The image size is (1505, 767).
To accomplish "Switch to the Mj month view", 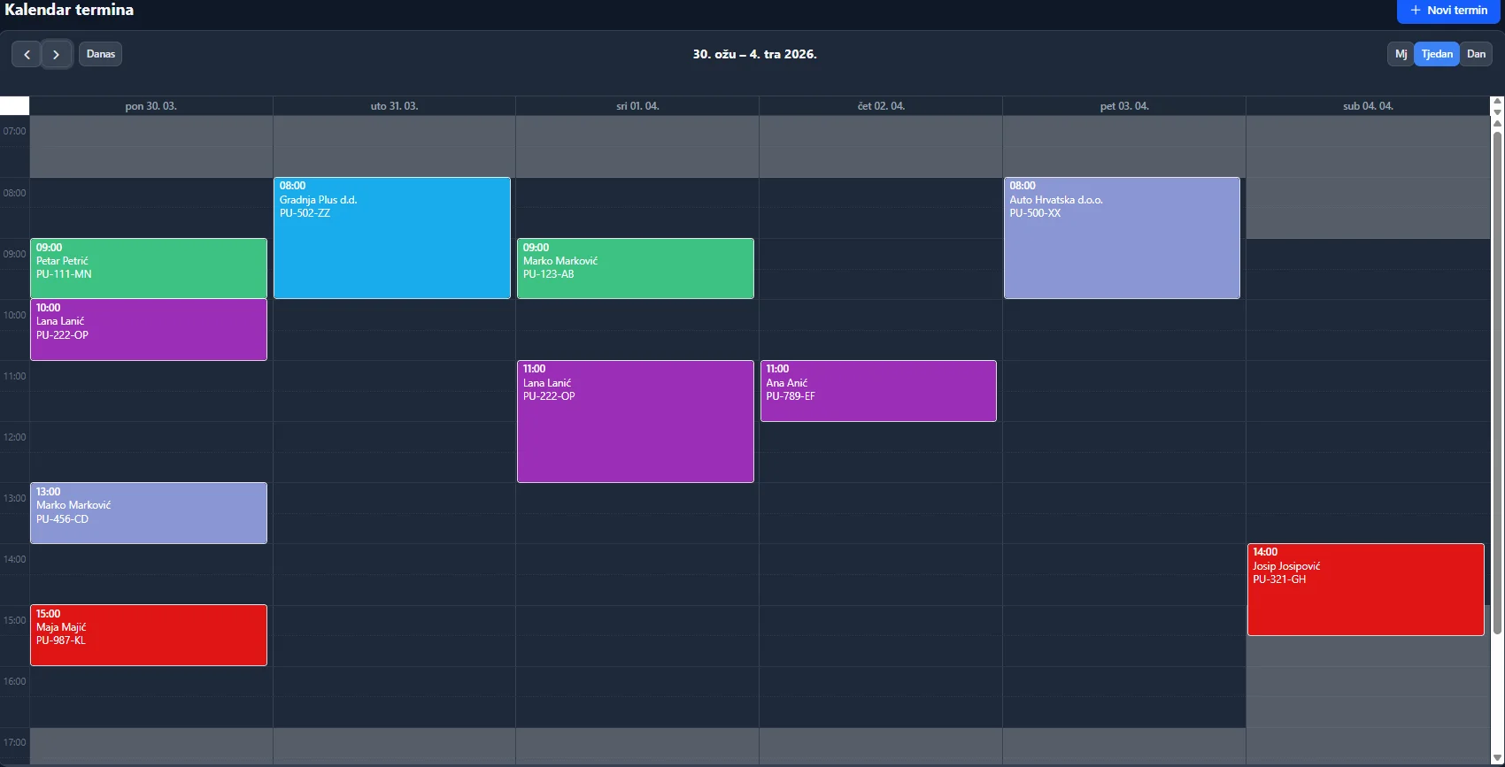I will pyautogui.click(x=1401, y=54).
